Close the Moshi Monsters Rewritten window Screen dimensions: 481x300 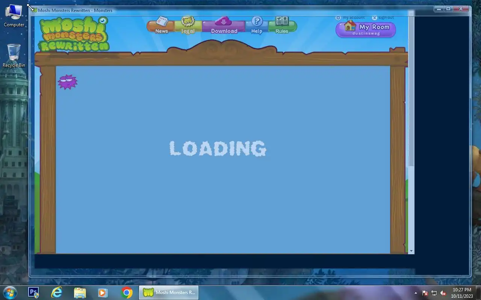point(461,9)
